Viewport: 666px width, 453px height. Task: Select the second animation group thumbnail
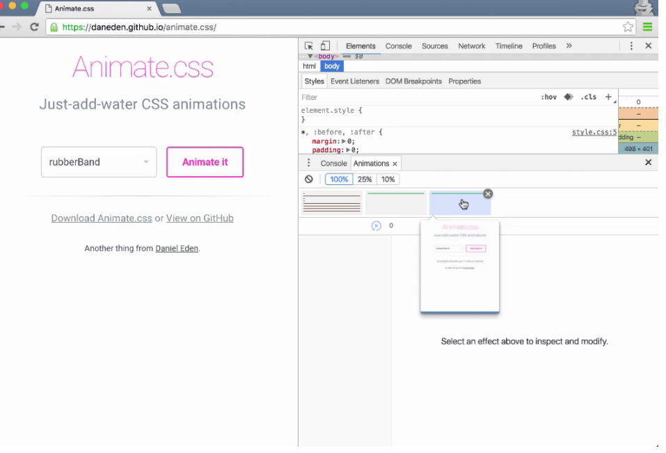[396, 202]
